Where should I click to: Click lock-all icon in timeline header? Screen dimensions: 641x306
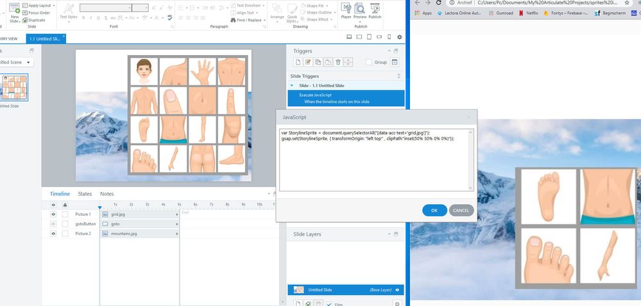point(65,204)
